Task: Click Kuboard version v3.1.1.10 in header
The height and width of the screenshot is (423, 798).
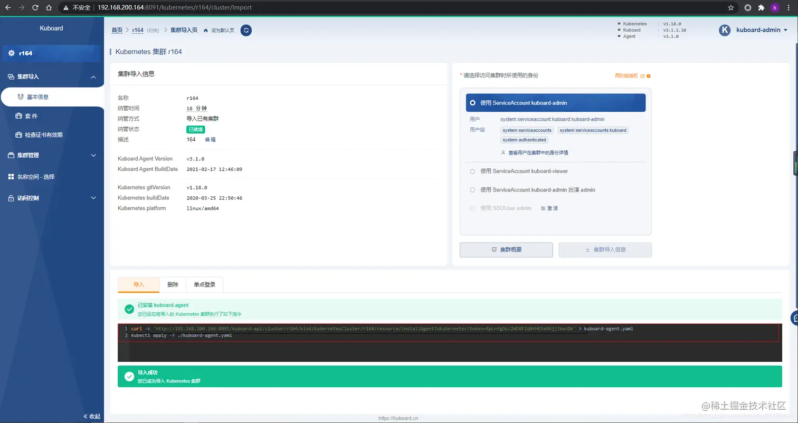Action: coord(674,30)
